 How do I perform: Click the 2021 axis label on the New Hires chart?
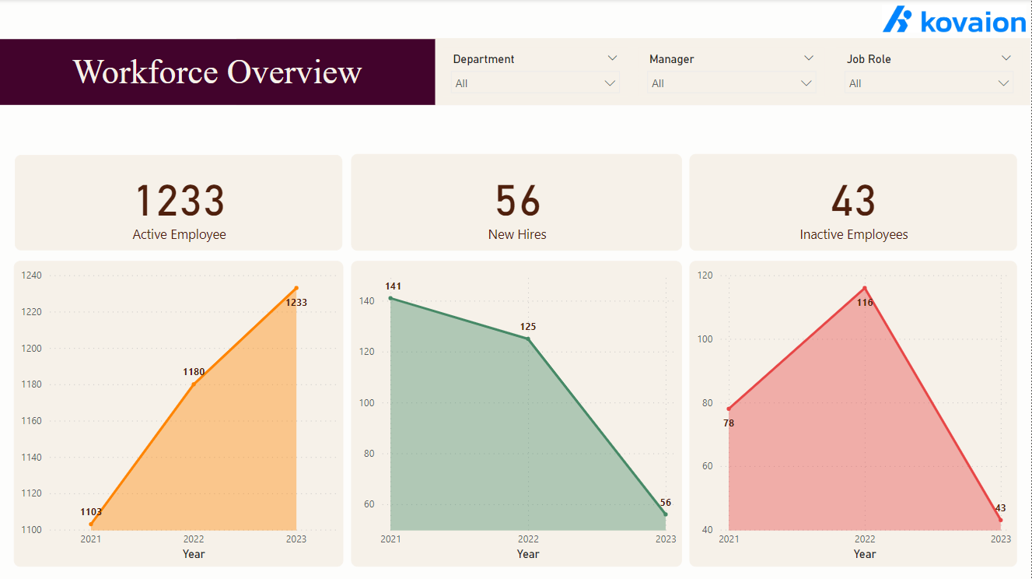click(391, 538)
